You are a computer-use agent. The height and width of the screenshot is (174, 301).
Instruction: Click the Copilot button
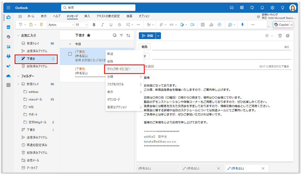(x=281, y=25)
